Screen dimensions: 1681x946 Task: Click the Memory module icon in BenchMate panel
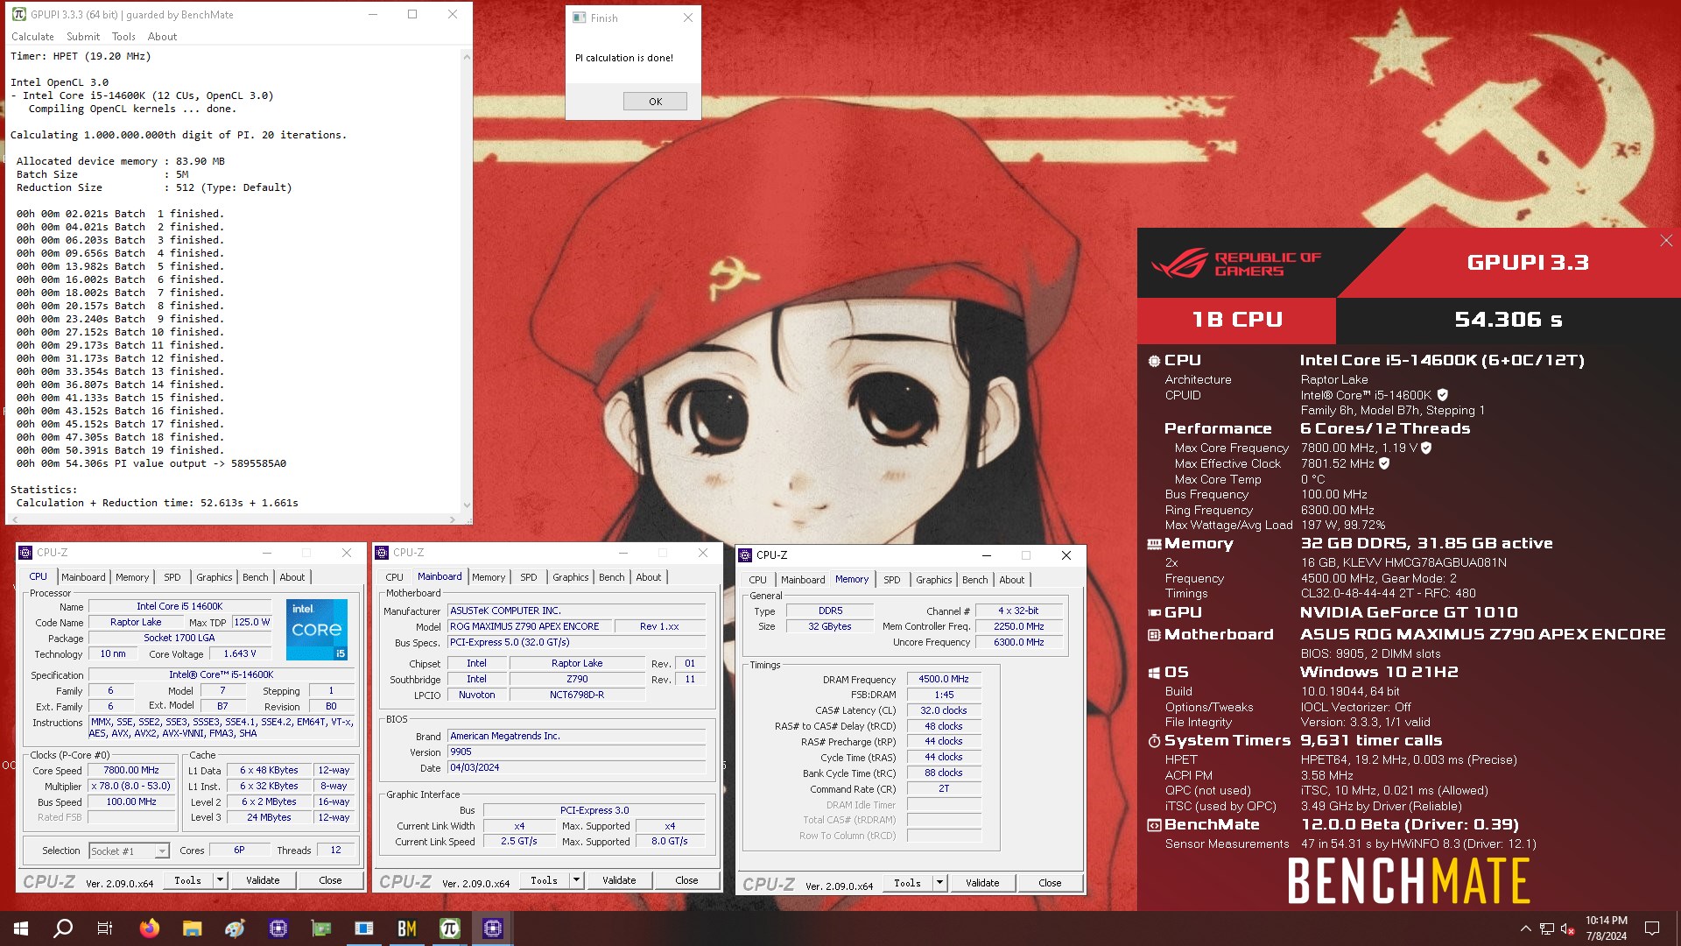[1154, 544]
